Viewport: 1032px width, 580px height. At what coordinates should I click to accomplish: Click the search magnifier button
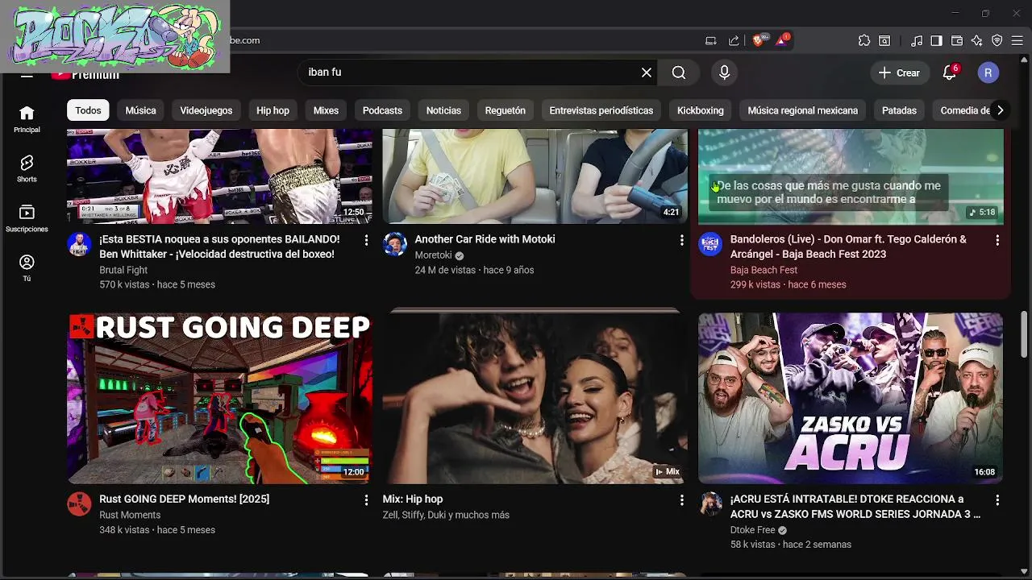(679, 72)
